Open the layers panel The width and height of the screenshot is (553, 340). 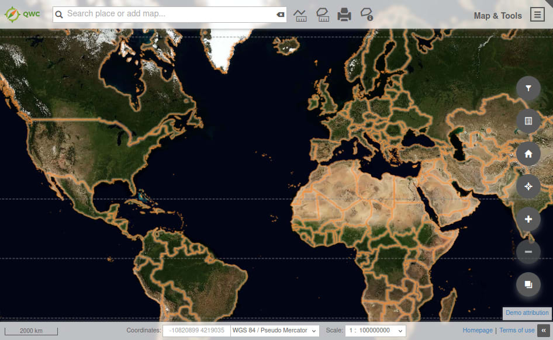click(528, 120)
